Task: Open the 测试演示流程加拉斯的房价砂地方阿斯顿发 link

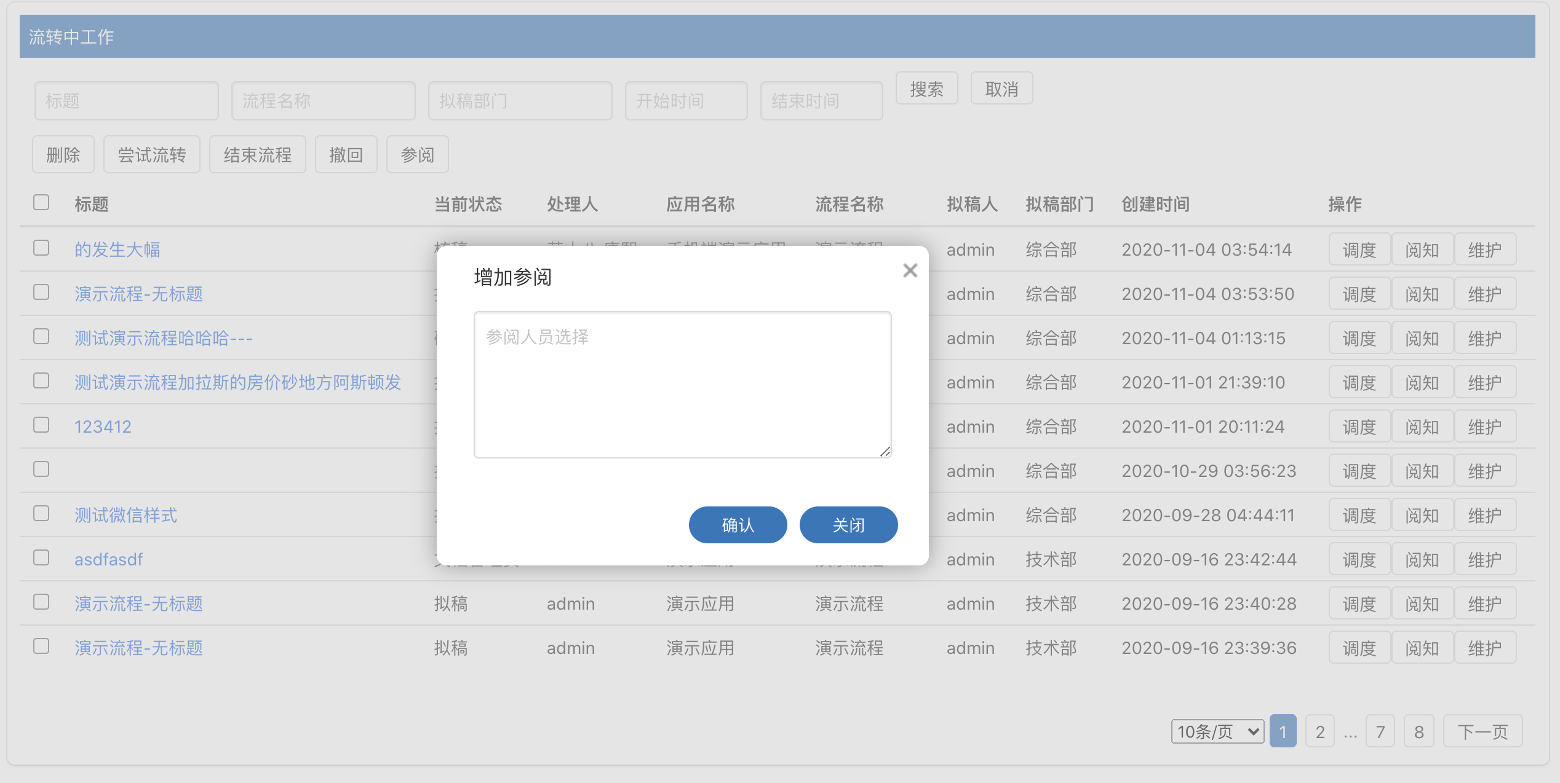Action: point(237,382)
